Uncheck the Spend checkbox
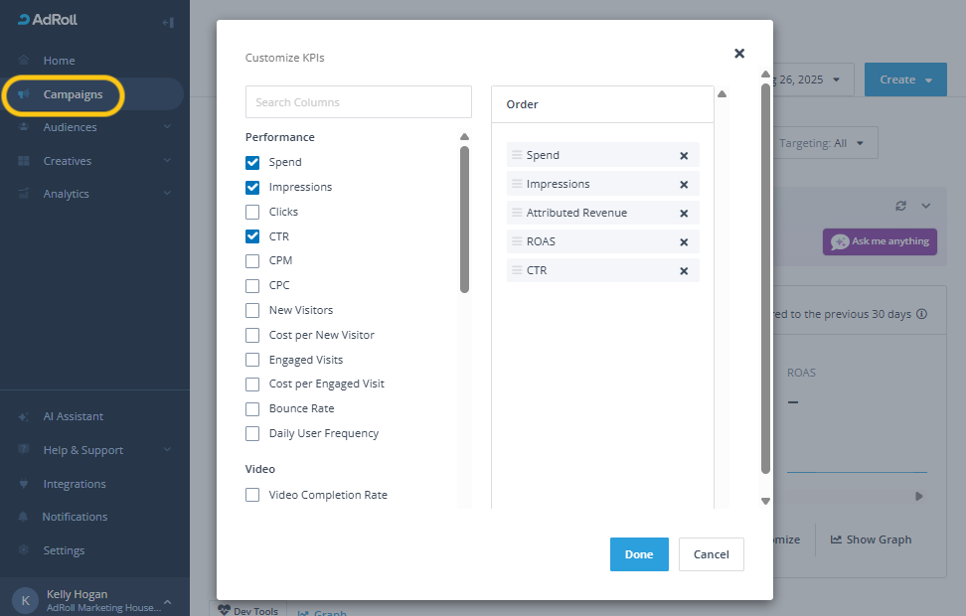 (x=252, y=163)
